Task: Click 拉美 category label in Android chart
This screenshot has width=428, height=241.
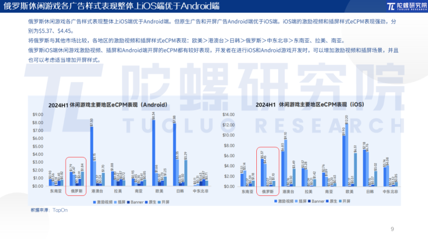Action: point(118,191)
